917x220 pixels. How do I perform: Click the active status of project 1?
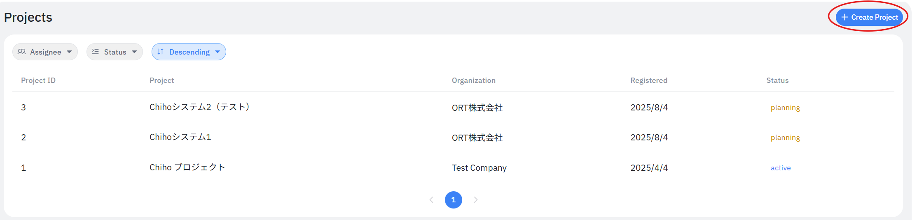coord(780,168)
